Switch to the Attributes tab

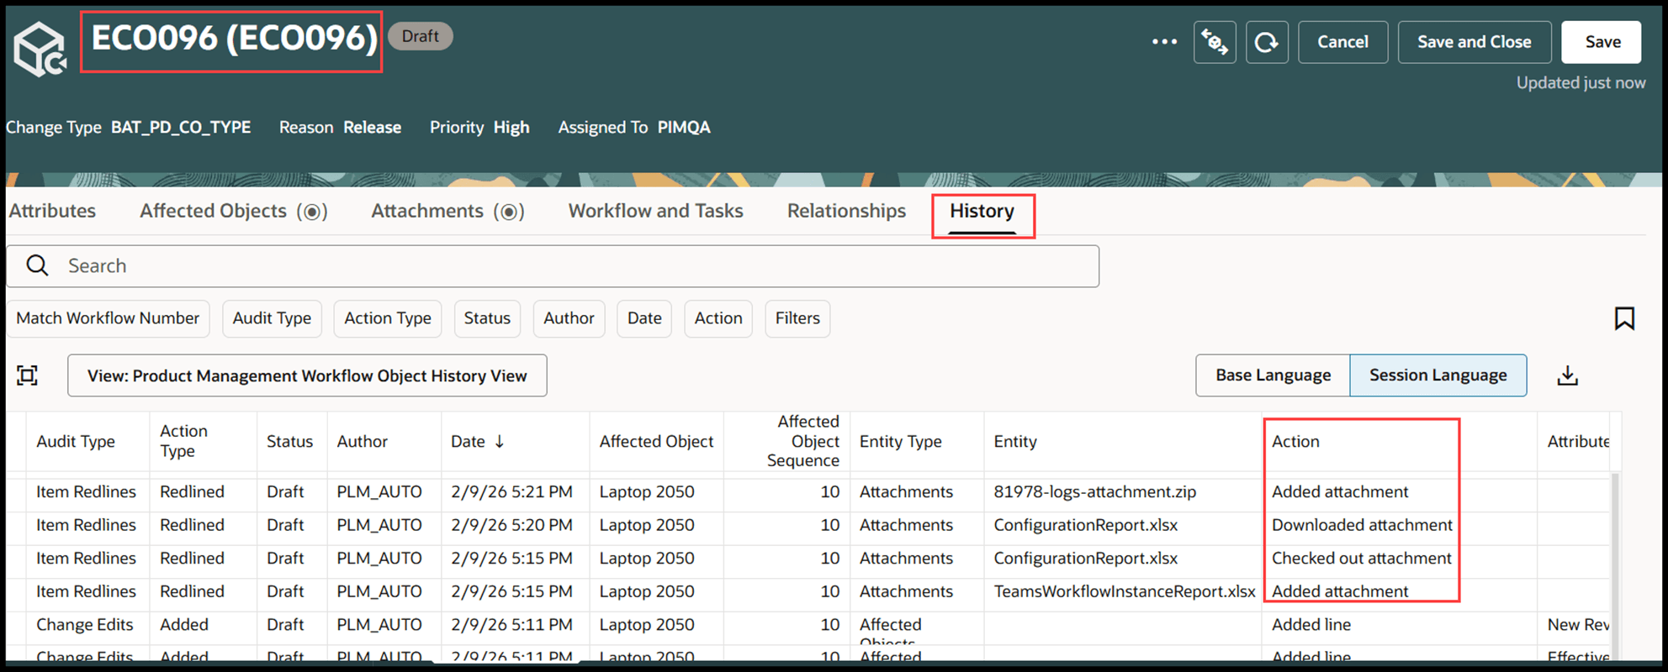click(52, 211)
